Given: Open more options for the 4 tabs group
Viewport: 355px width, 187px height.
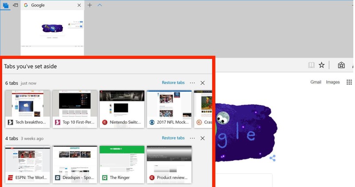Looking at the screenshot, I should (x=192, y=138).
